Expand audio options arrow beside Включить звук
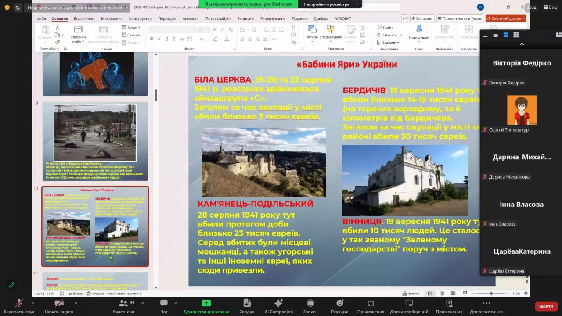 (x=32, y=303)
